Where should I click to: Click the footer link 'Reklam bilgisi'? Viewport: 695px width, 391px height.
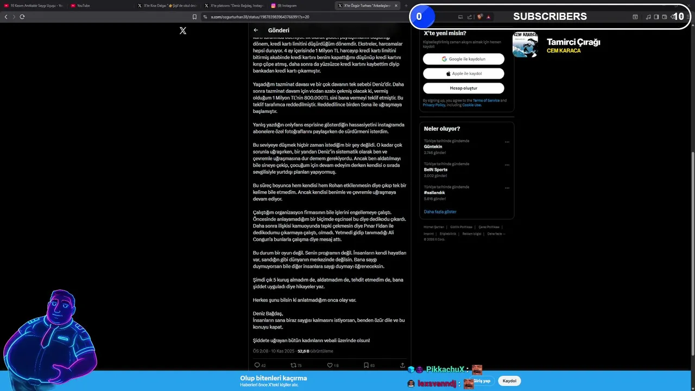[x=472, y=234]
